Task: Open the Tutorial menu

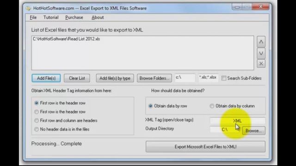Action: pyautogui.click(x=51, y=18)
